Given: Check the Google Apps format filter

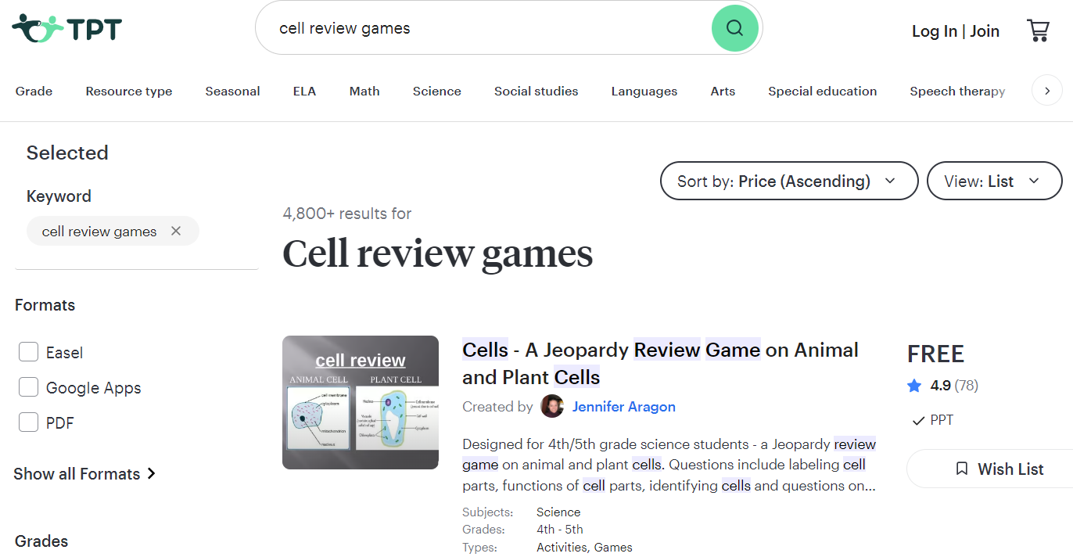Looking at the screenshot, I should point(28,386).
